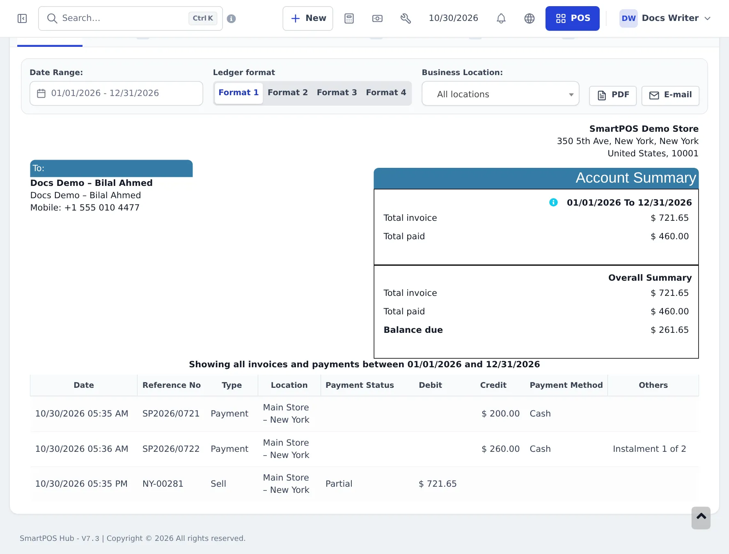
Task: Click the $ 200.00 credit amount
Action: 500,414
